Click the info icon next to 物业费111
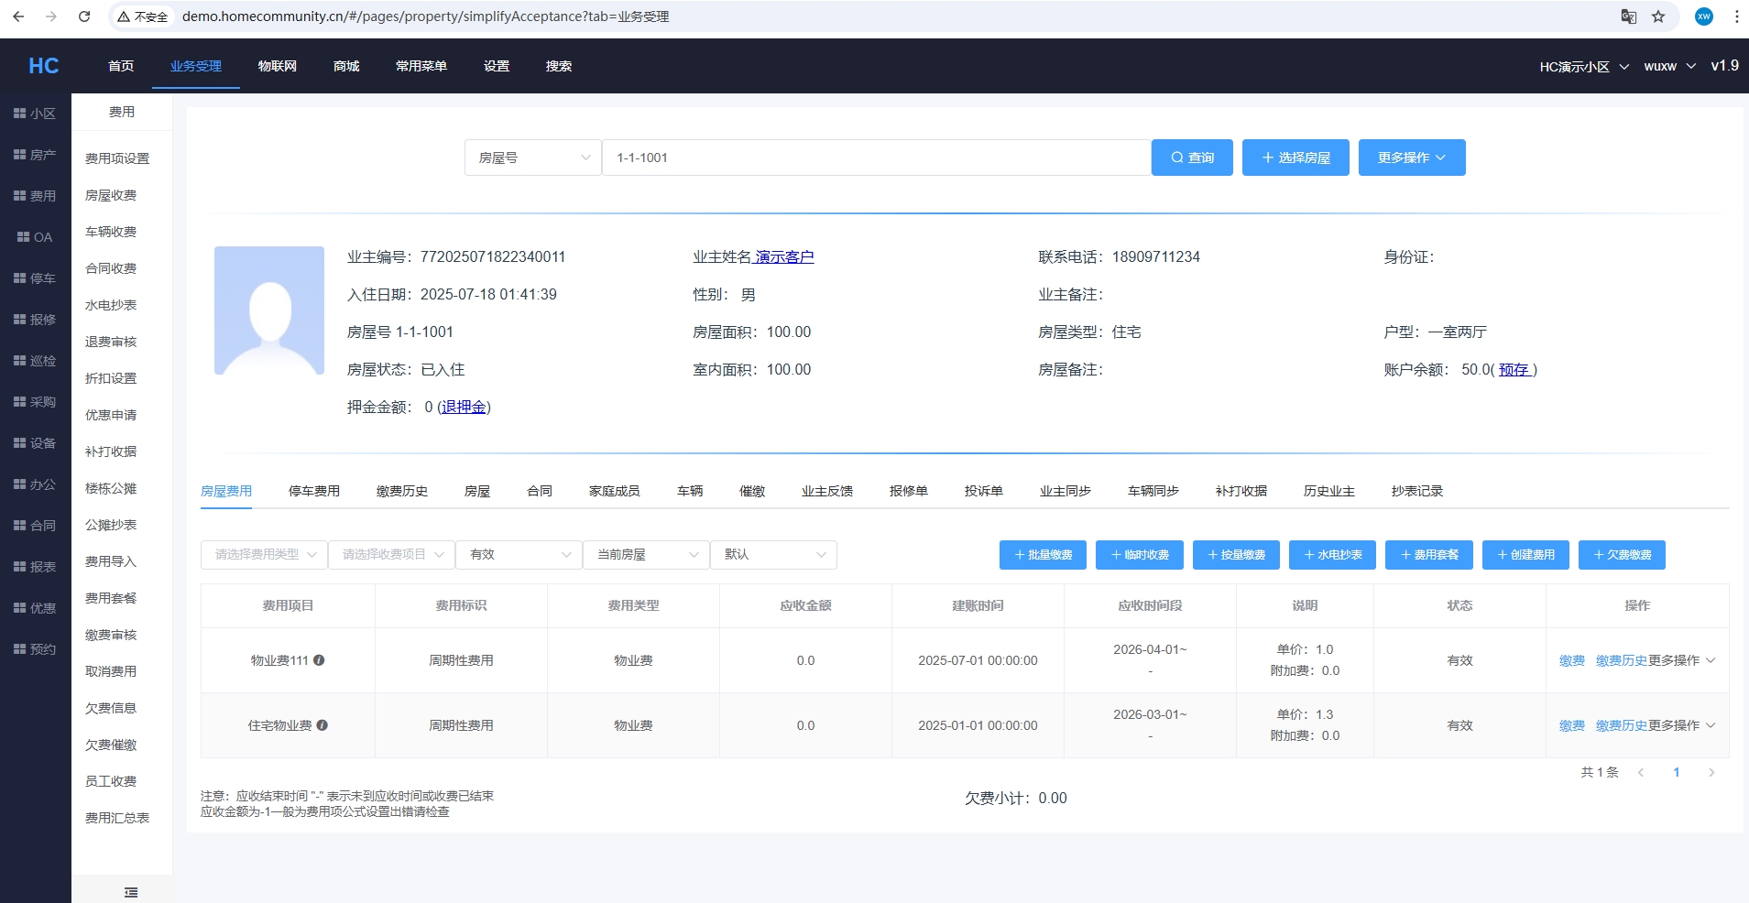The image size is (1749, 903). [x=319, y=660]
